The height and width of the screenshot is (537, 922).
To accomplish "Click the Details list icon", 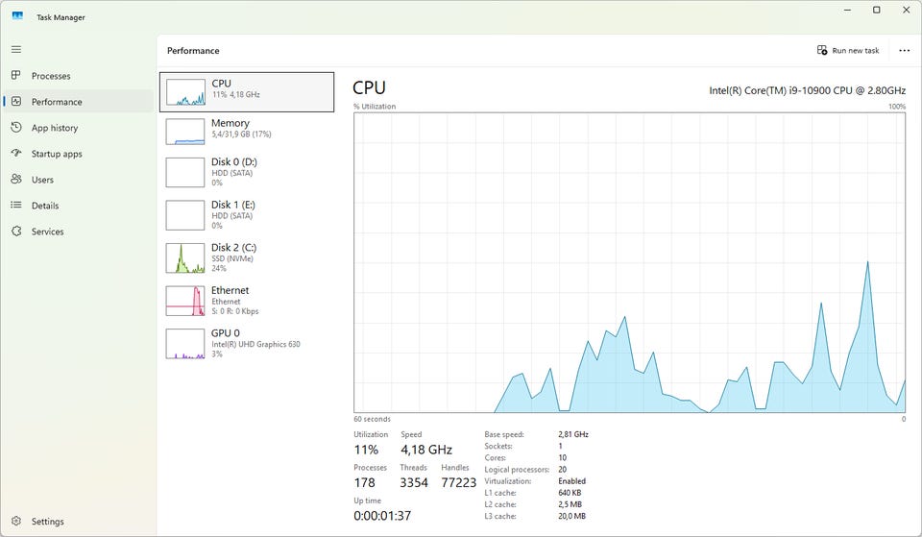I will click(x=16, y=205).
